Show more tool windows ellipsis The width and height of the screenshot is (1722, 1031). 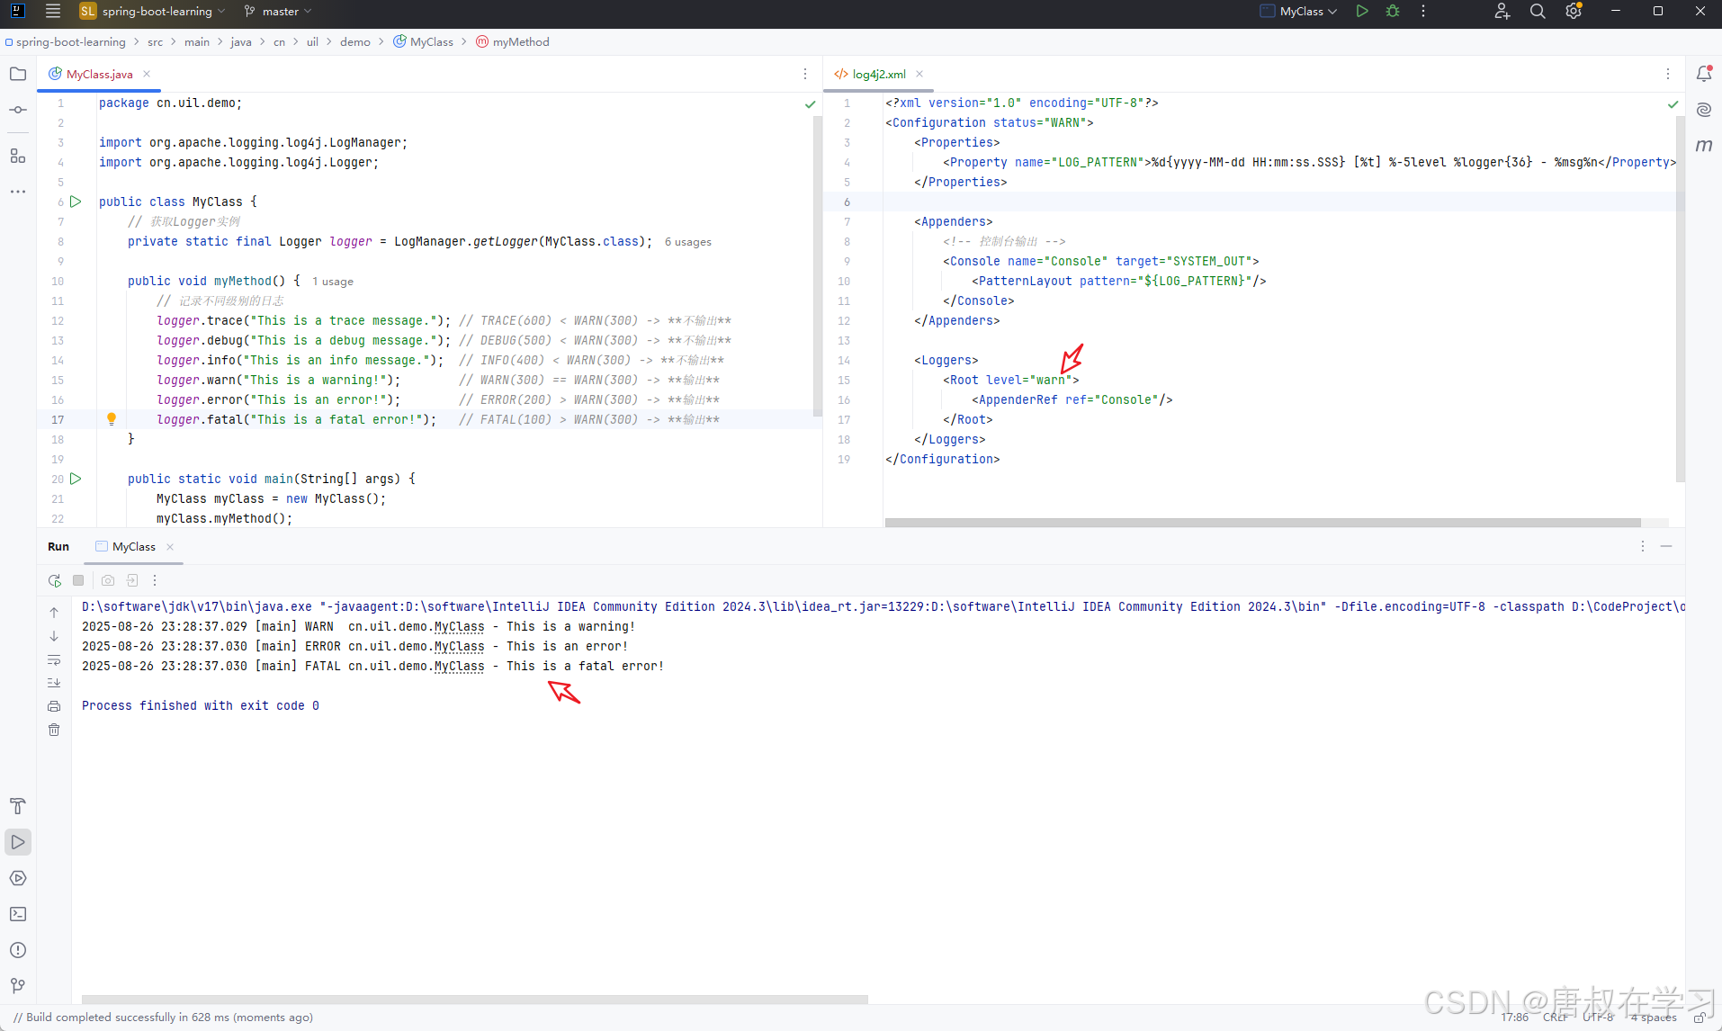pos(18,192)
